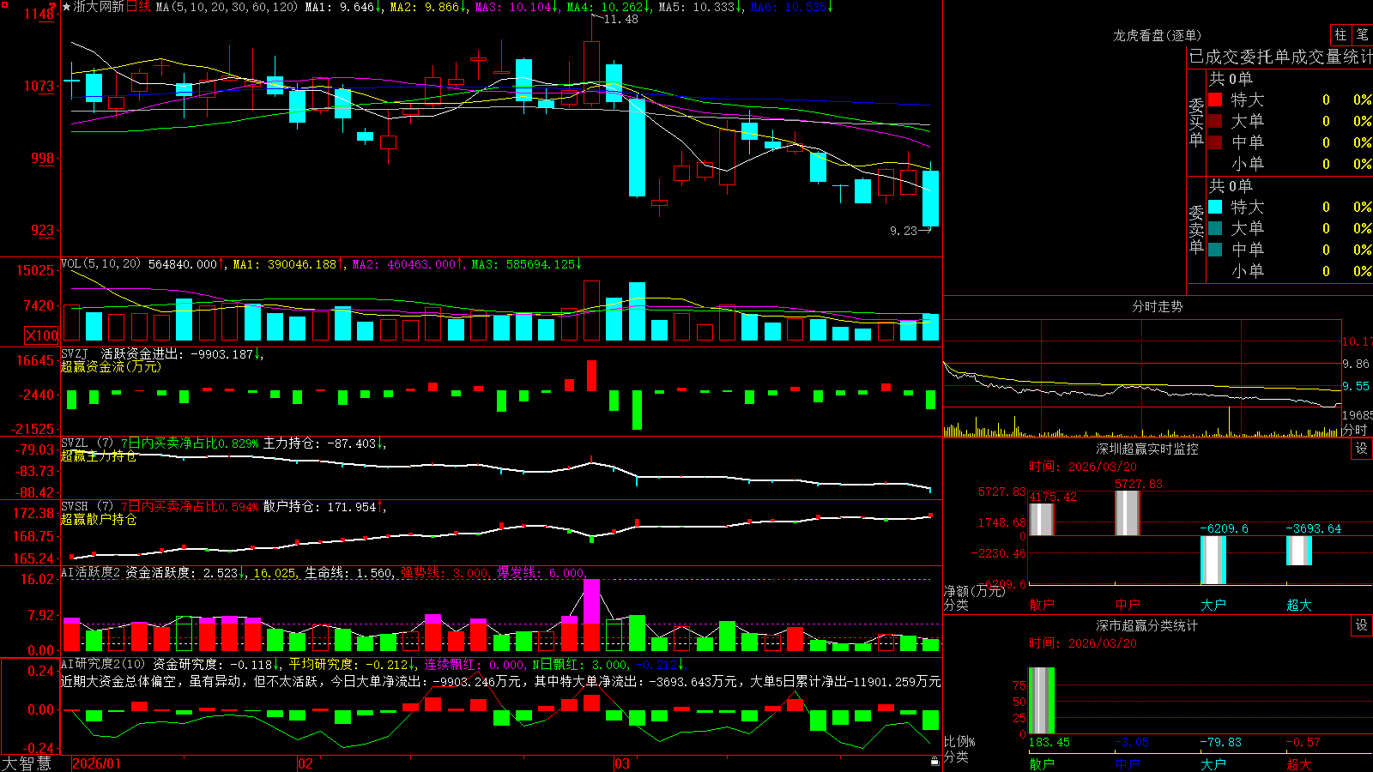Click the 浙大网新 stock name
Image resolution: width=1373 pixels, height=772 pixels.
(x=99, y=7)
